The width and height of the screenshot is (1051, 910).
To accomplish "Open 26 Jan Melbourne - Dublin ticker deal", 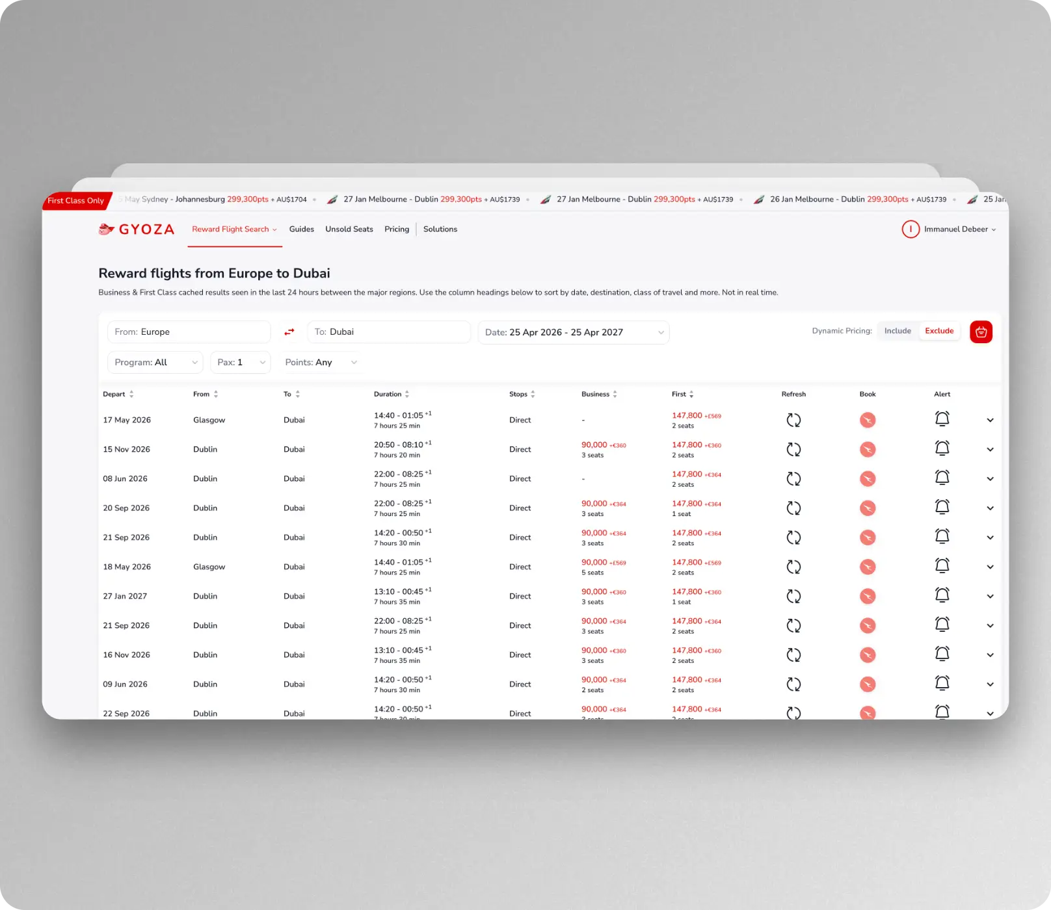I will (x=851, y=200).
